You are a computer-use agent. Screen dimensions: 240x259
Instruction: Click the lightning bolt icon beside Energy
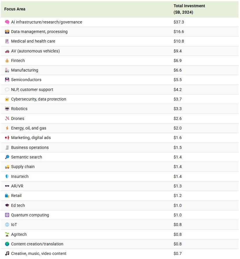click(7, 128)
